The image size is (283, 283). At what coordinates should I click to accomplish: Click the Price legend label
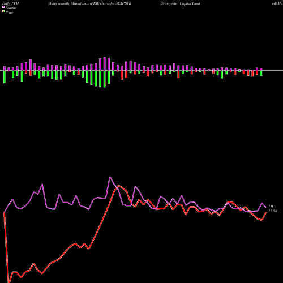(9, 12)
